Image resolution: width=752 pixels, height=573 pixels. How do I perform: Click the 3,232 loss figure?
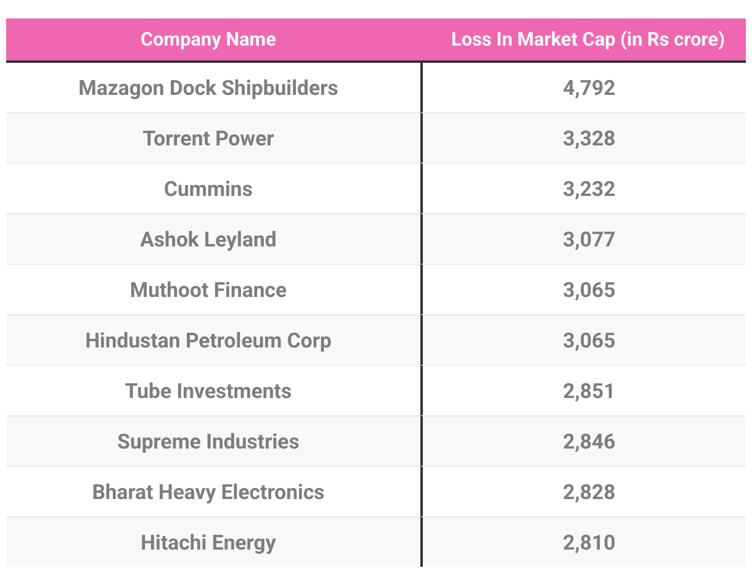589,189
